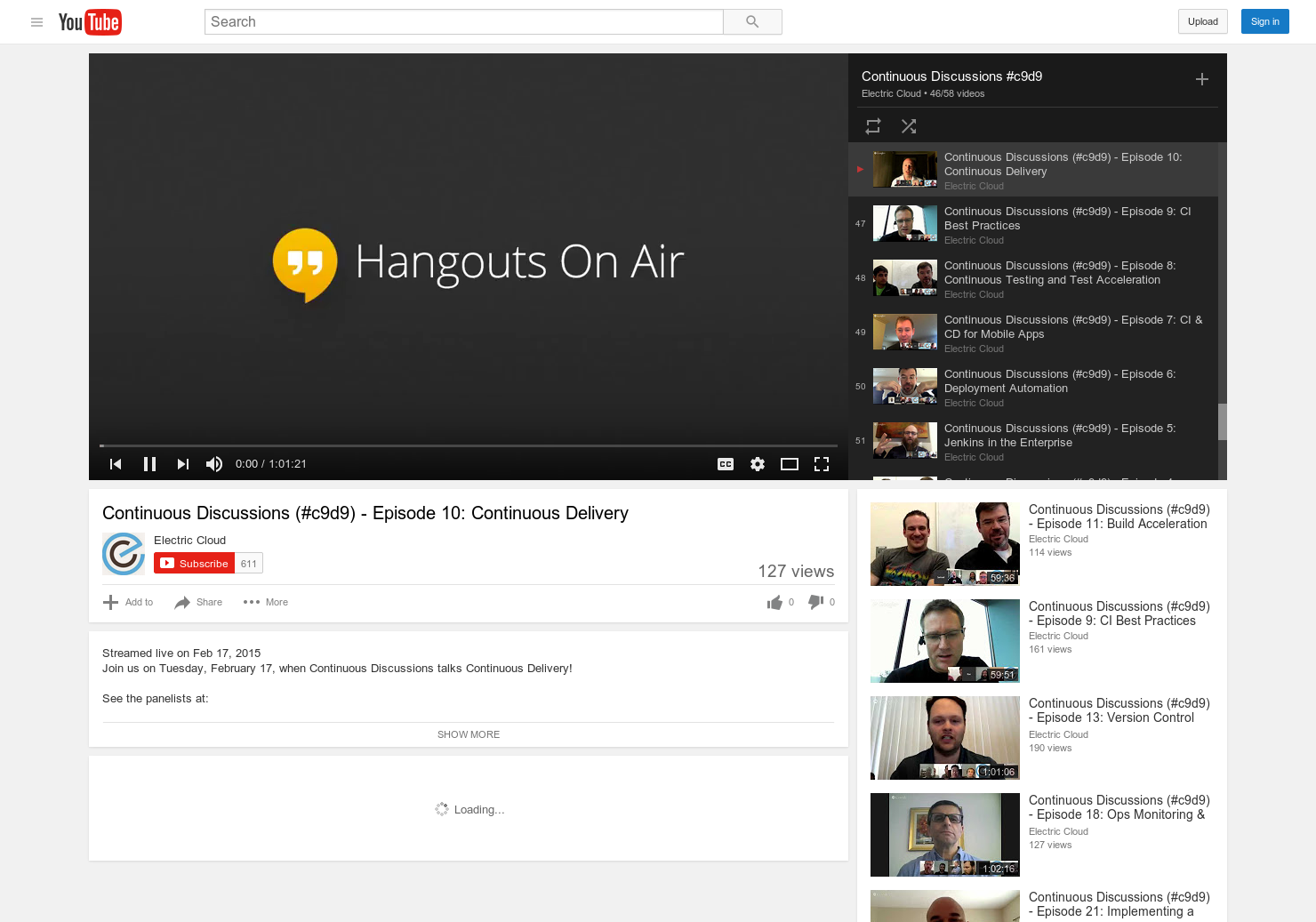Open Electric Cloud channel name link

click(x=189, y=541)
